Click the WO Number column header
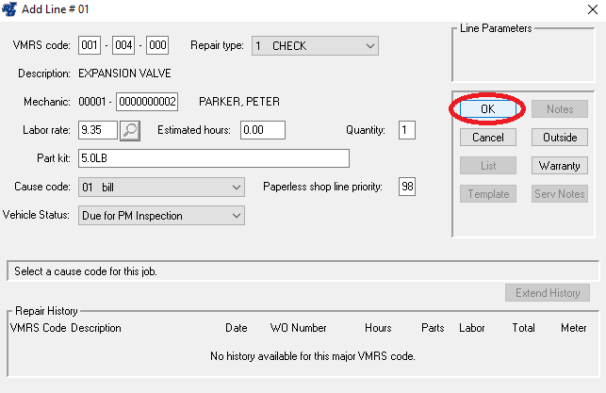Image resolution: width=606 pixels, height=393 pixels. pos(298,328)
